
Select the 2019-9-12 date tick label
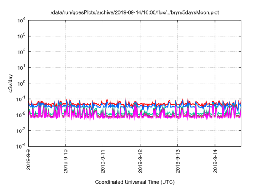pos(140,163)
